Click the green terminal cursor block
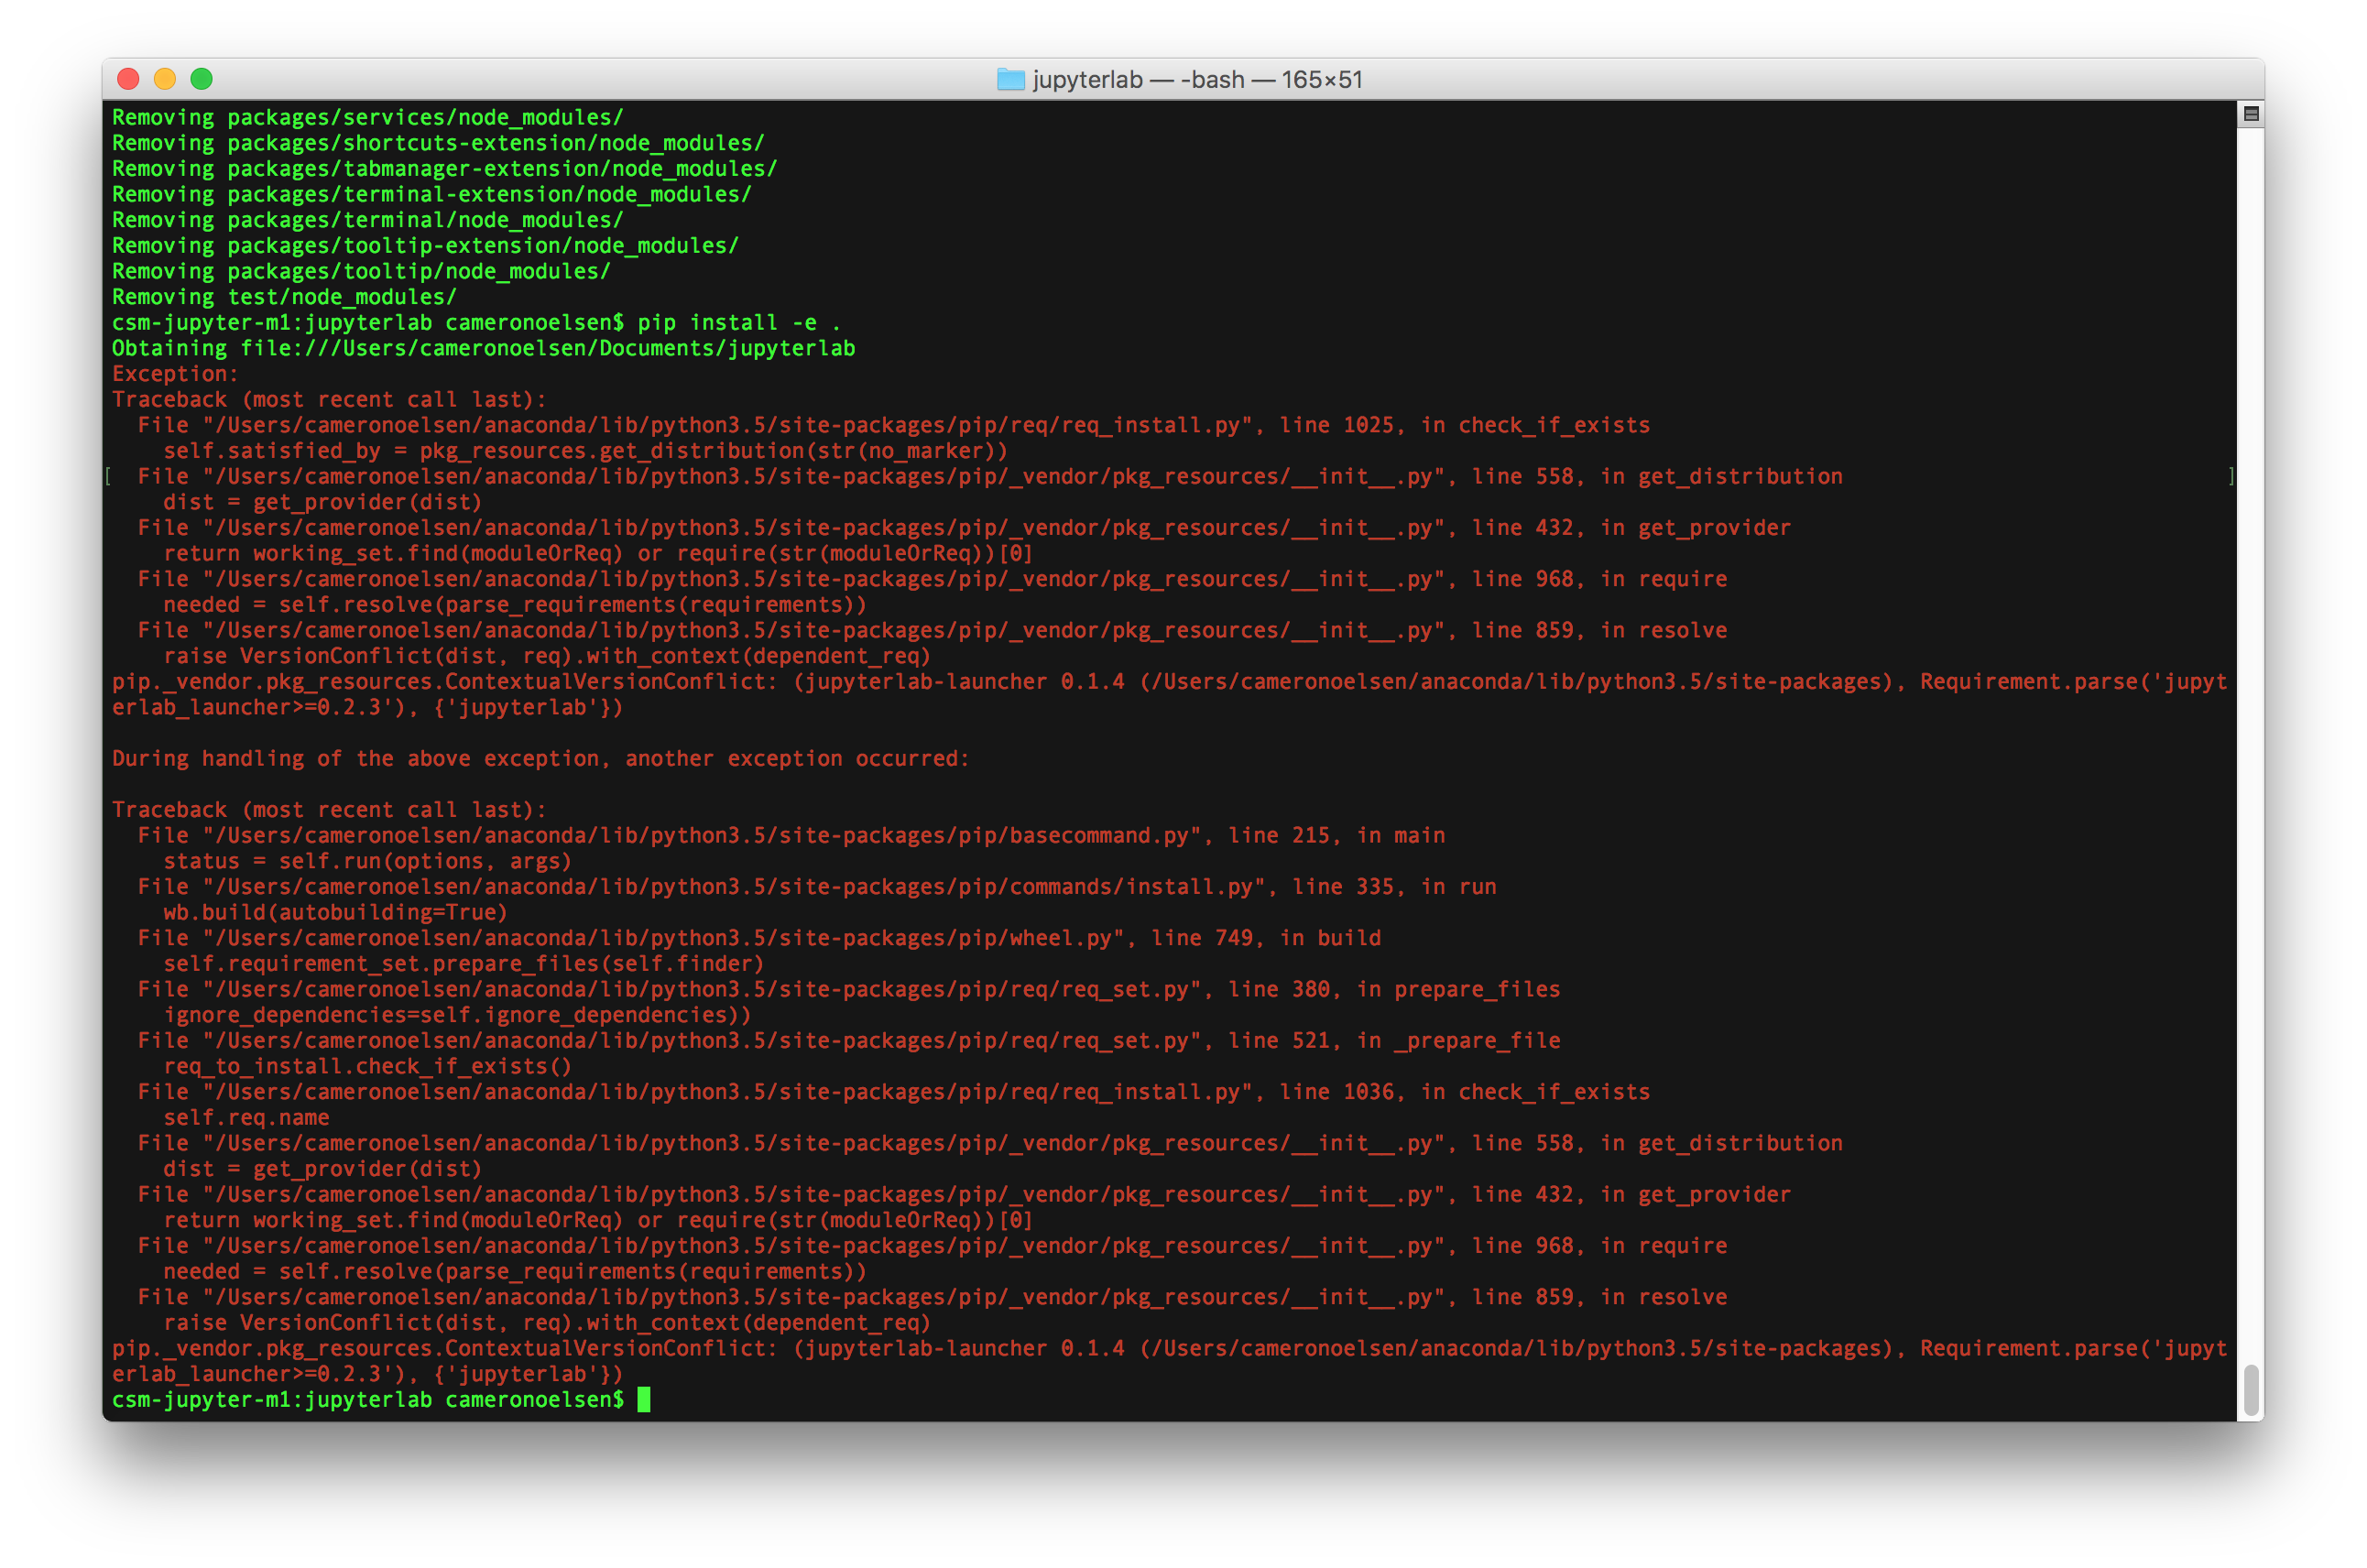Screen dimensions: 2367x1568 coord(643,1399)
